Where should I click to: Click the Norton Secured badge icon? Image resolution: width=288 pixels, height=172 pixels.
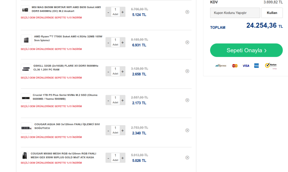click(x=271, y=66)
